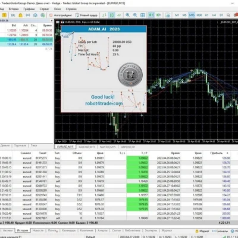238x238 pixels.
Task: Click the zoom in magnifier icon
Action: (128, 15)
